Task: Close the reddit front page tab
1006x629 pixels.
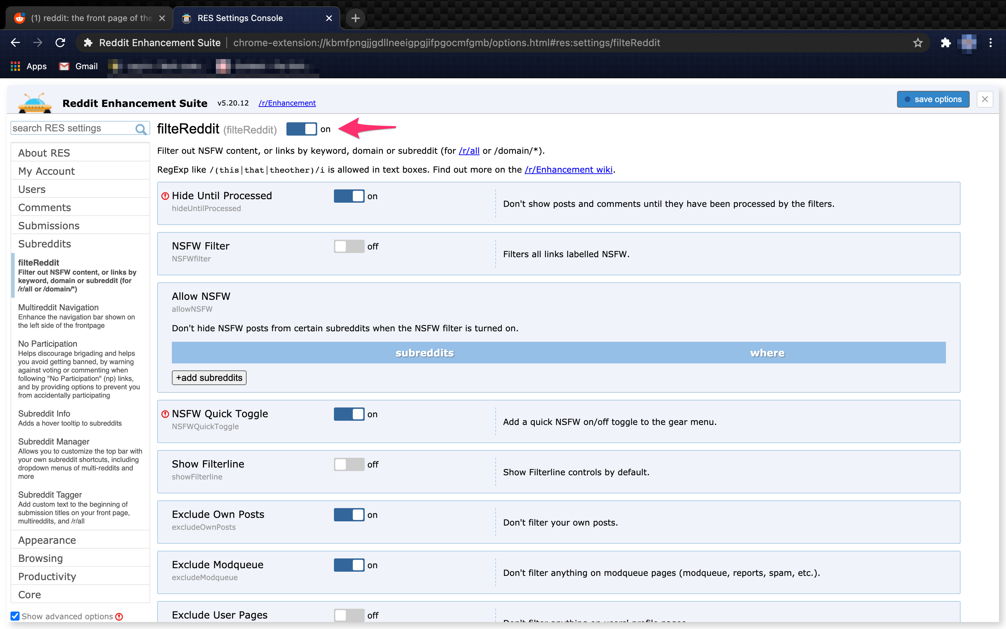Action: click(162, 18)
